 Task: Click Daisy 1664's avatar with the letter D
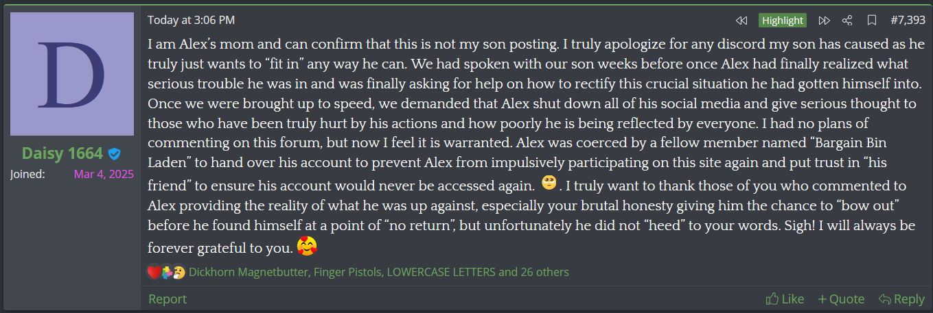[x=72, y=73]
